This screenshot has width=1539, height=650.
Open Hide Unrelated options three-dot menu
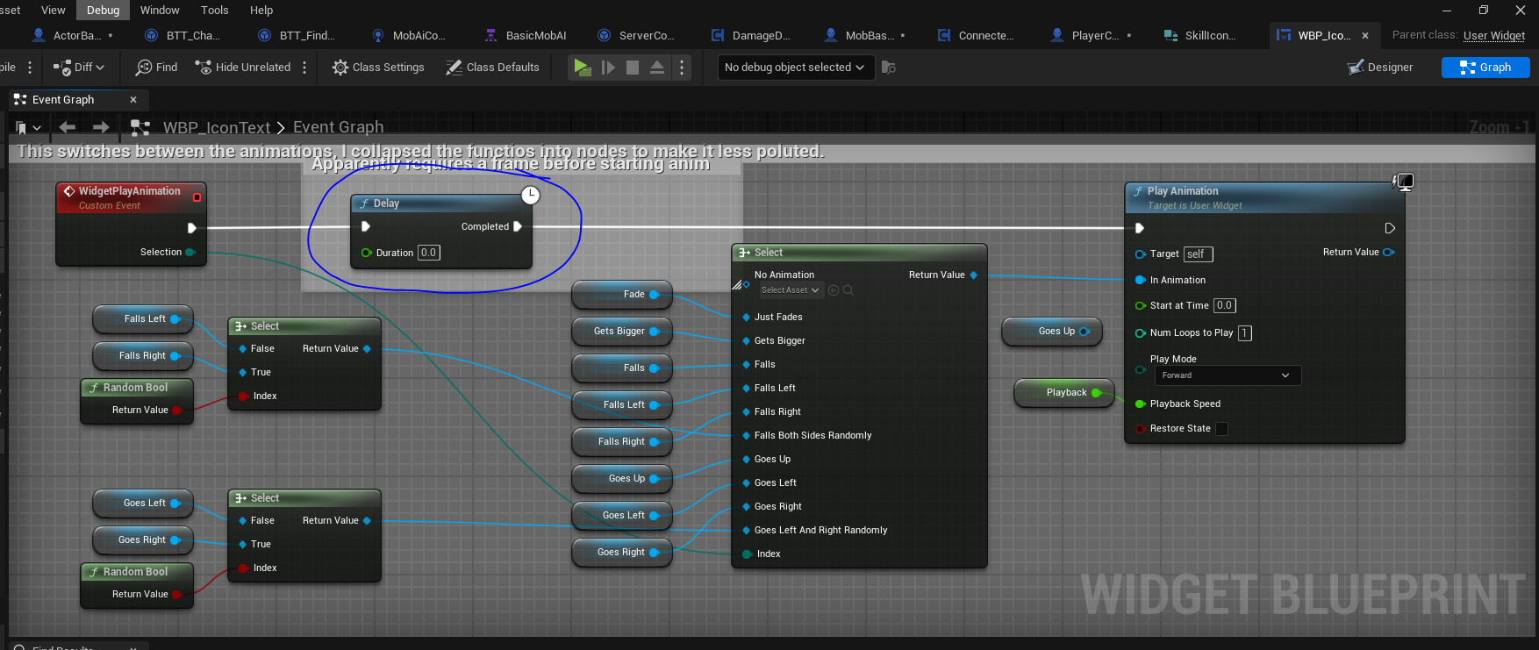[x=304, y=68]
